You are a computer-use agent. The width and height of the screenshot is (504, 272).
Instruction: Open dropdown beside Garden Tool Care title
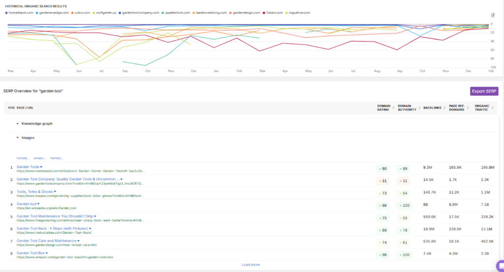[x=78, y=241]
